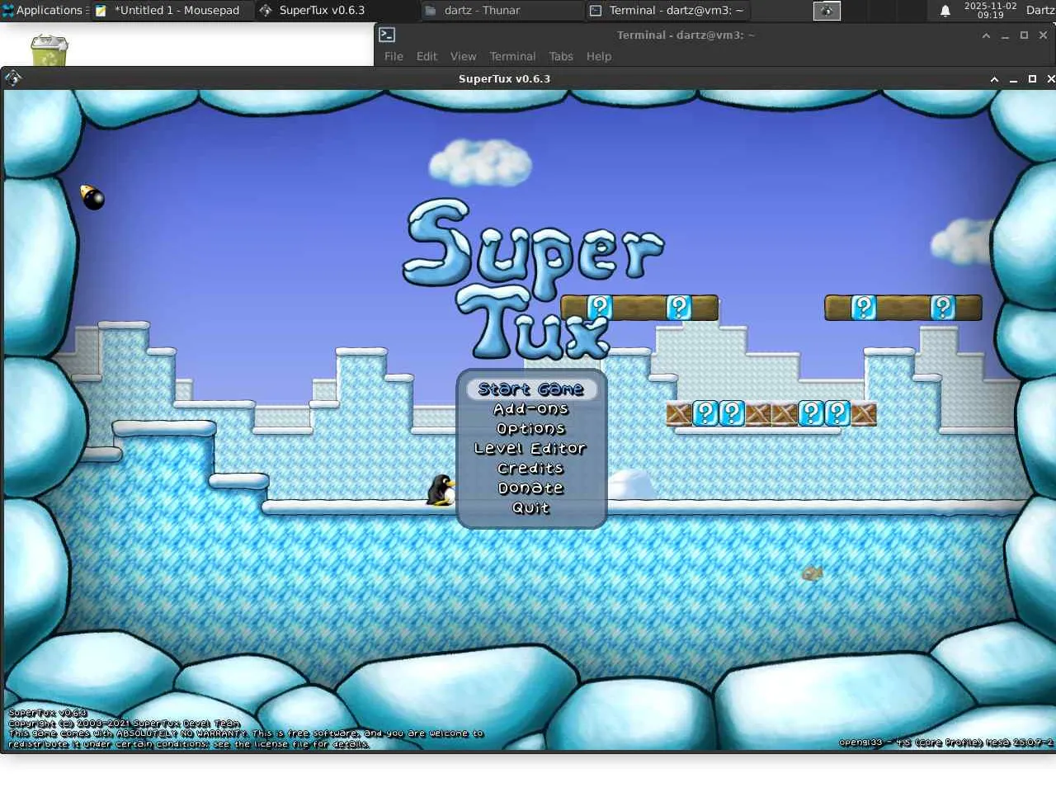The width and height of the screenshot is (1056, 792).
Task: Minimize the Terminal window
Action: point(1005,35)
